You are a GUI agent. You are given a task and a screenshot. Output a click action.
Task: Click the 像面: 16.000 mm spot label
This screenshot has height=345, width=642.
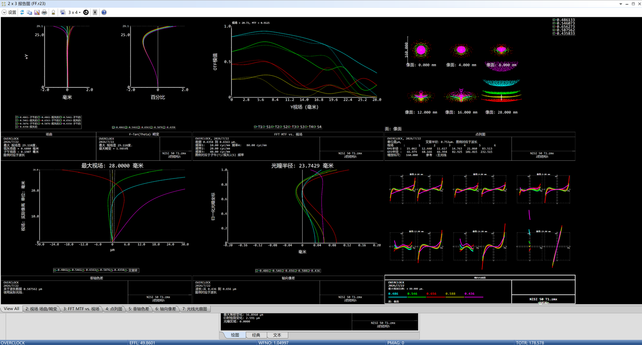point(461,113)
